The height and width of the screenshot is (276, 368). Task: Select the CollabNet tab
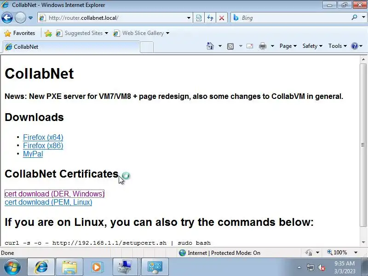pos(71,47)
